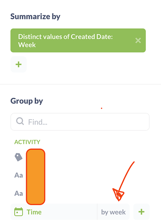This screenshot has width=161, height=223.
Task: Open the by week granularity dropdown
Action: point(113,212)
